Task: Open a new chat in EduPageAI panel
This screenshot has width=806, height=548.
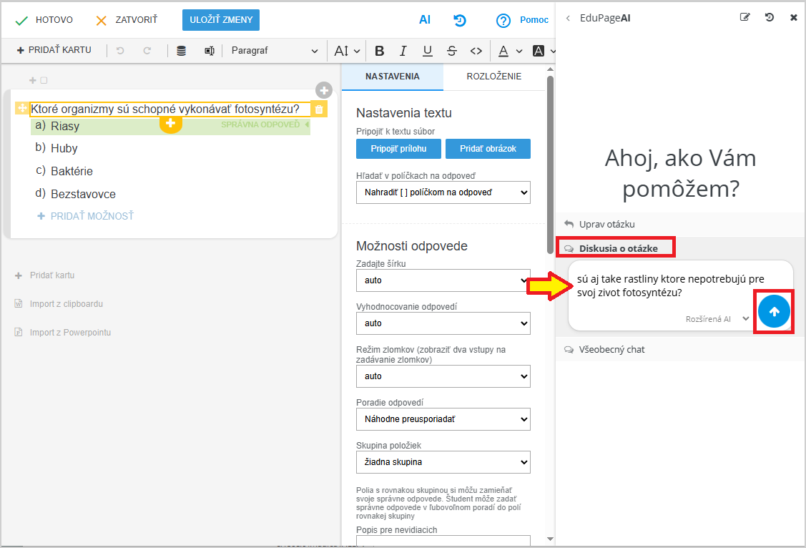Action: [745, 17]
